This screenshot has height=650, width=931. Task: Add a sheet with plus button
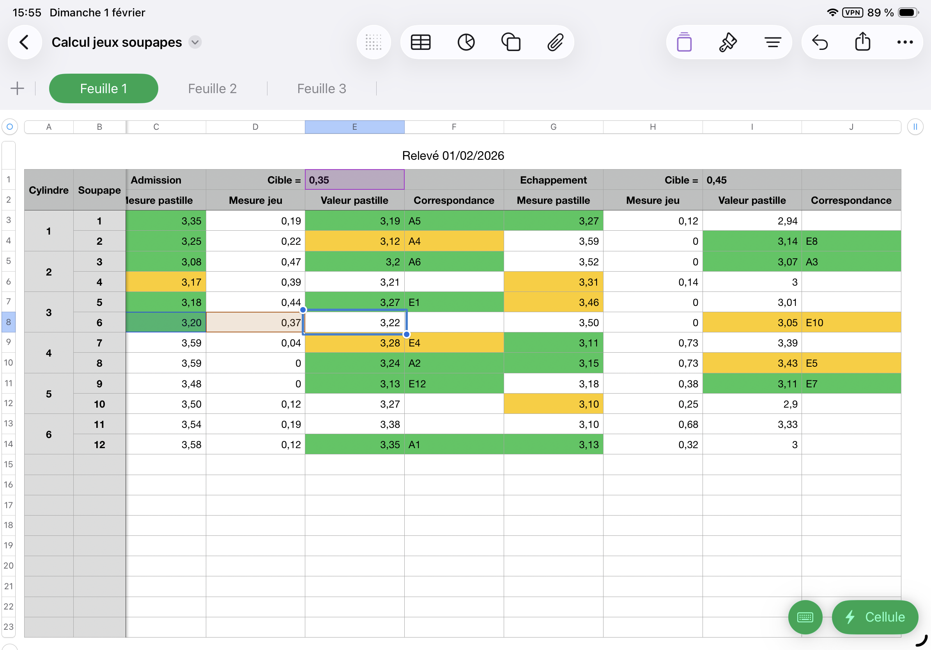pos(18,88)
